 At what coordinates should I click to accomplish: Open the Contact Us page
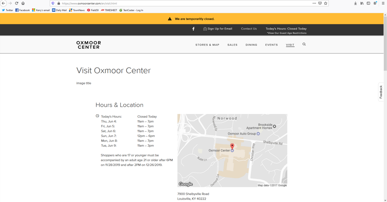coord(249,29)
